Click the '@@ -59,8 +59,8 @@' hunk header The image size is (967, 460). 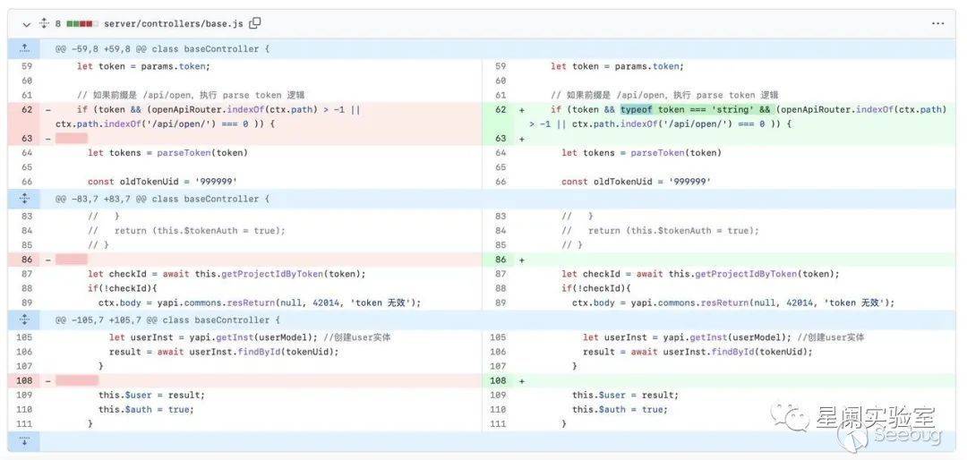click(x=162, y=48)
